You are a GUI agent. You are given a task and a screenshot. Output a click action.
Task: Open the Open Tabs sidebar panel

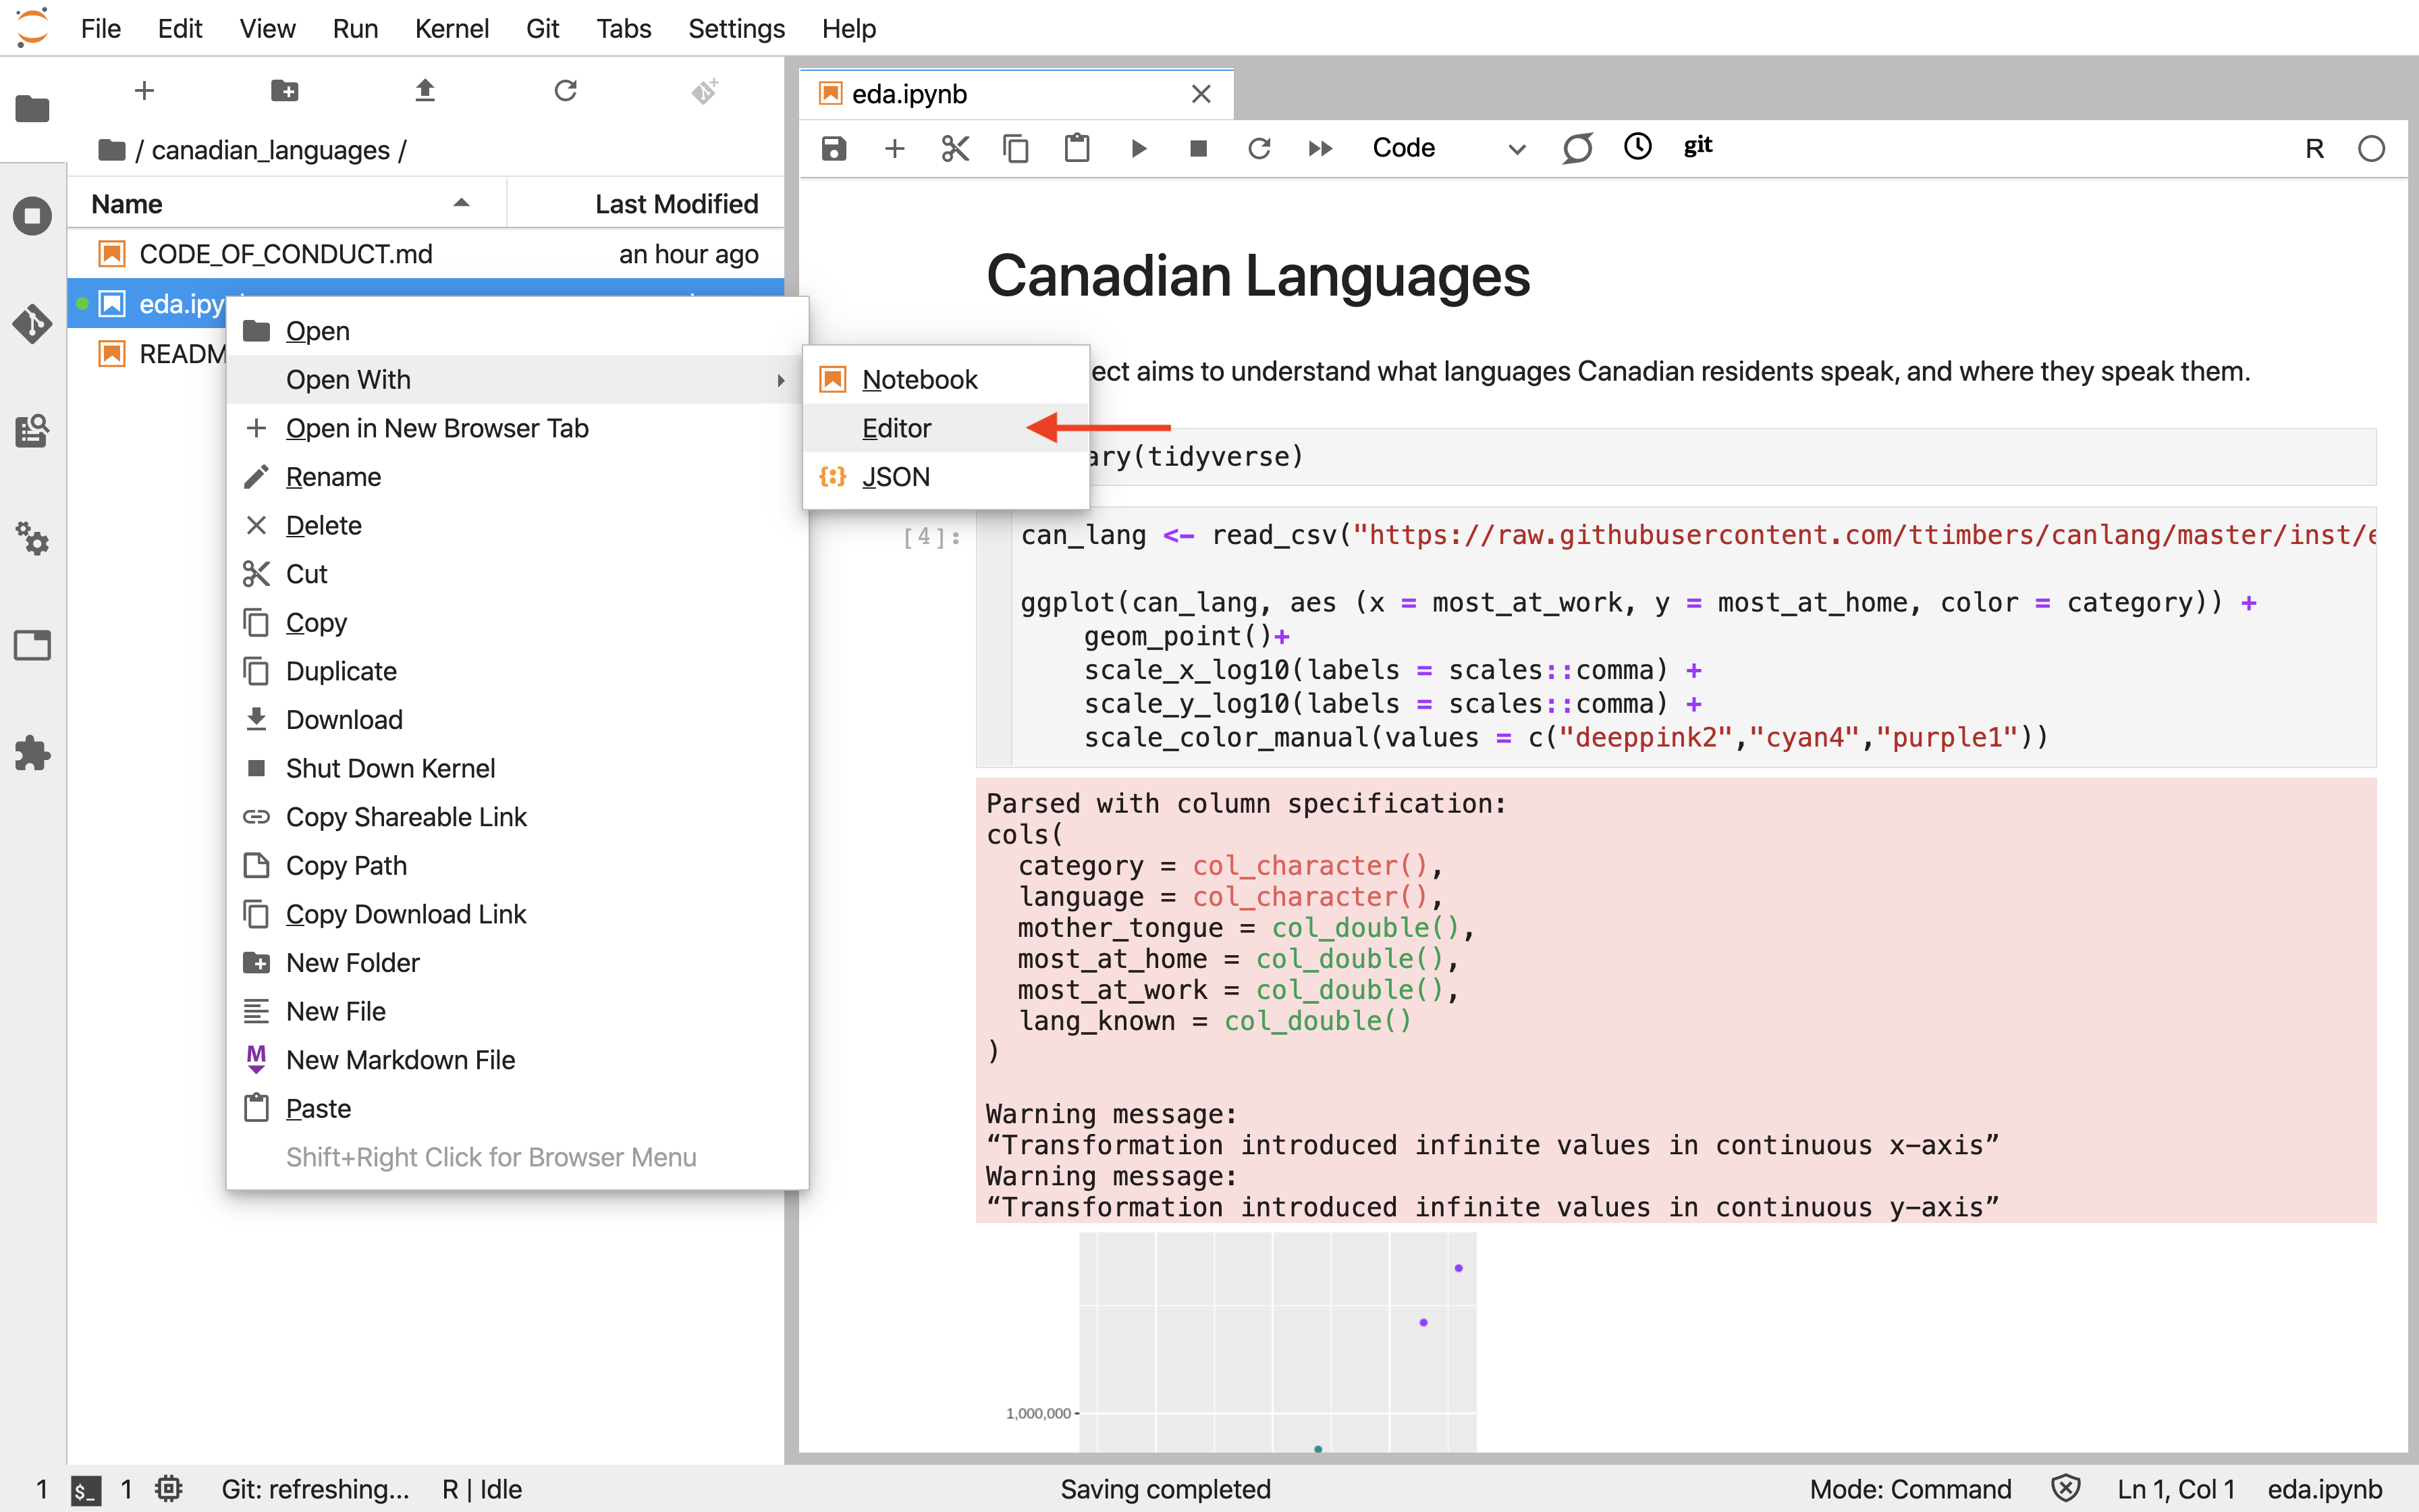coord(32,645)
